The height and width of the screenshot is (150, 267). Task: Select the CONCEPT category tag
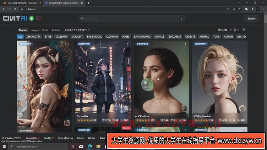tap(77, 37)
